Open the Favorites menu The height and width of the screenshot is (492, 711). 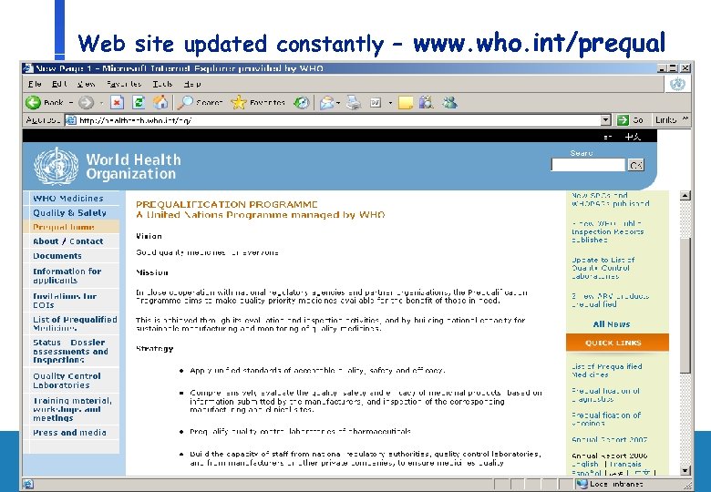tap(124, 84)
